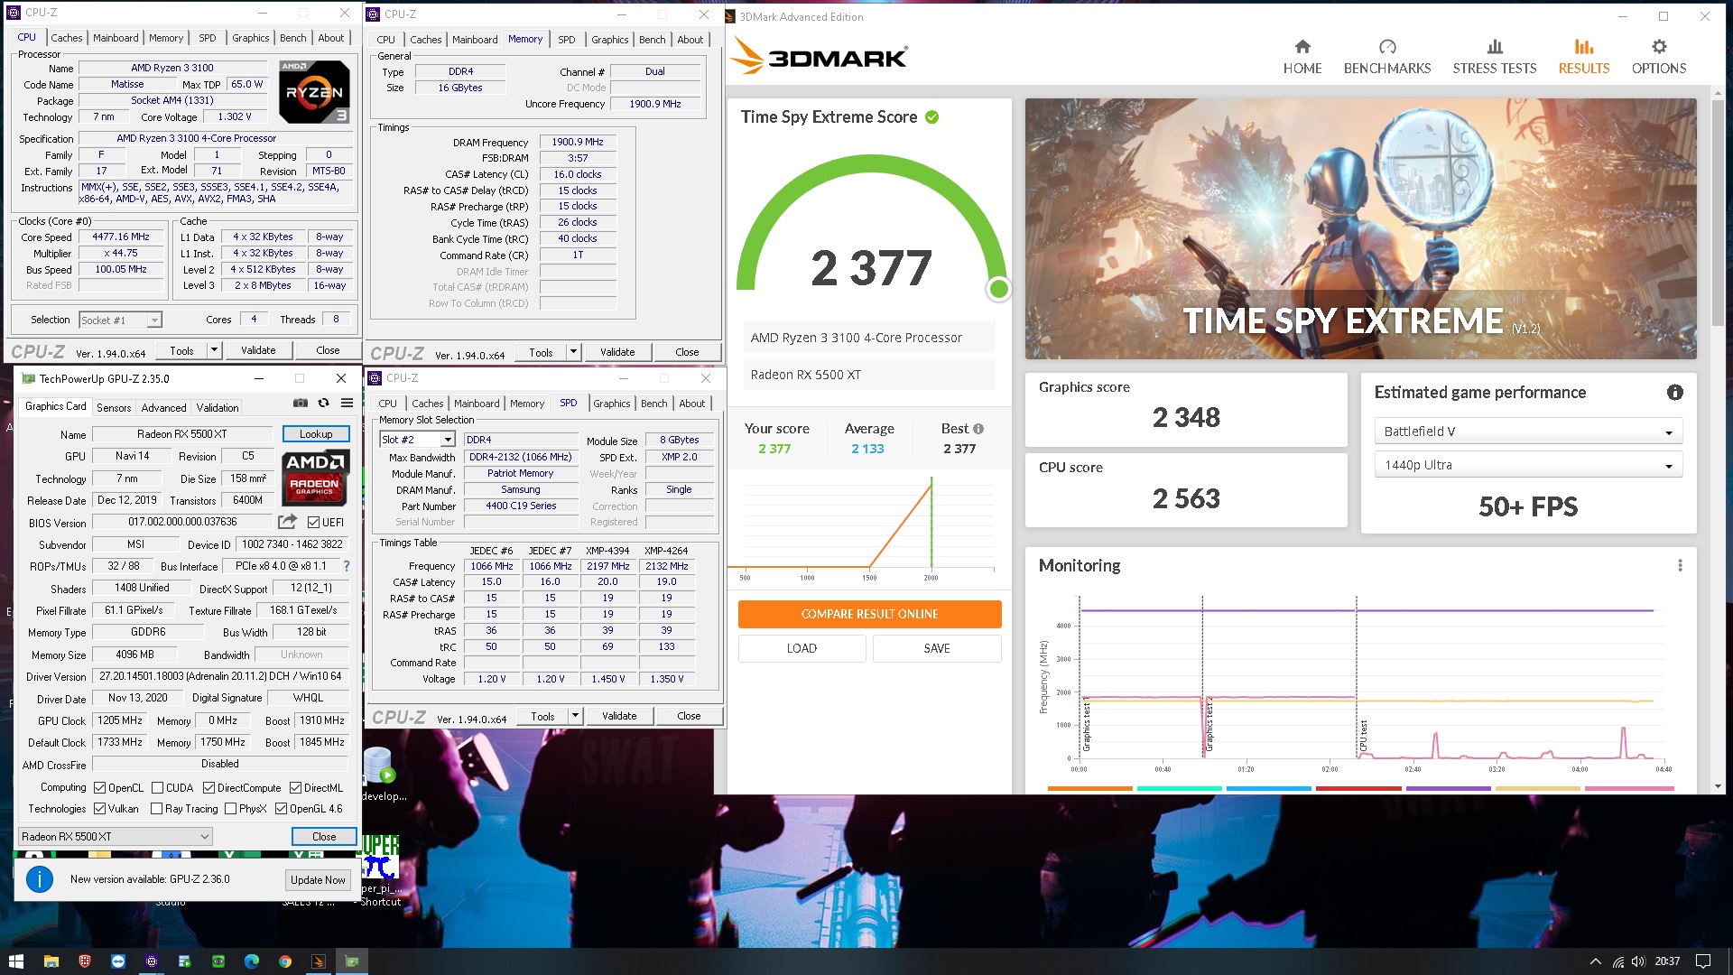The height and width of the screenshot is (975, 1733).
Task: Click the Part Number field in CPU-Z SPD
Action: pos(521,506)
